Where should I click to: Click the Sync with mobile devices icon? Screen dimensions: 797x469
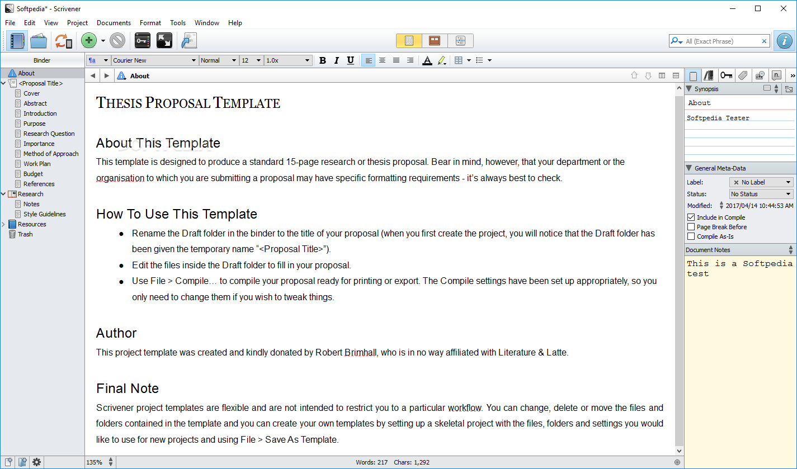pyautogui.click(x=63, y=41)
